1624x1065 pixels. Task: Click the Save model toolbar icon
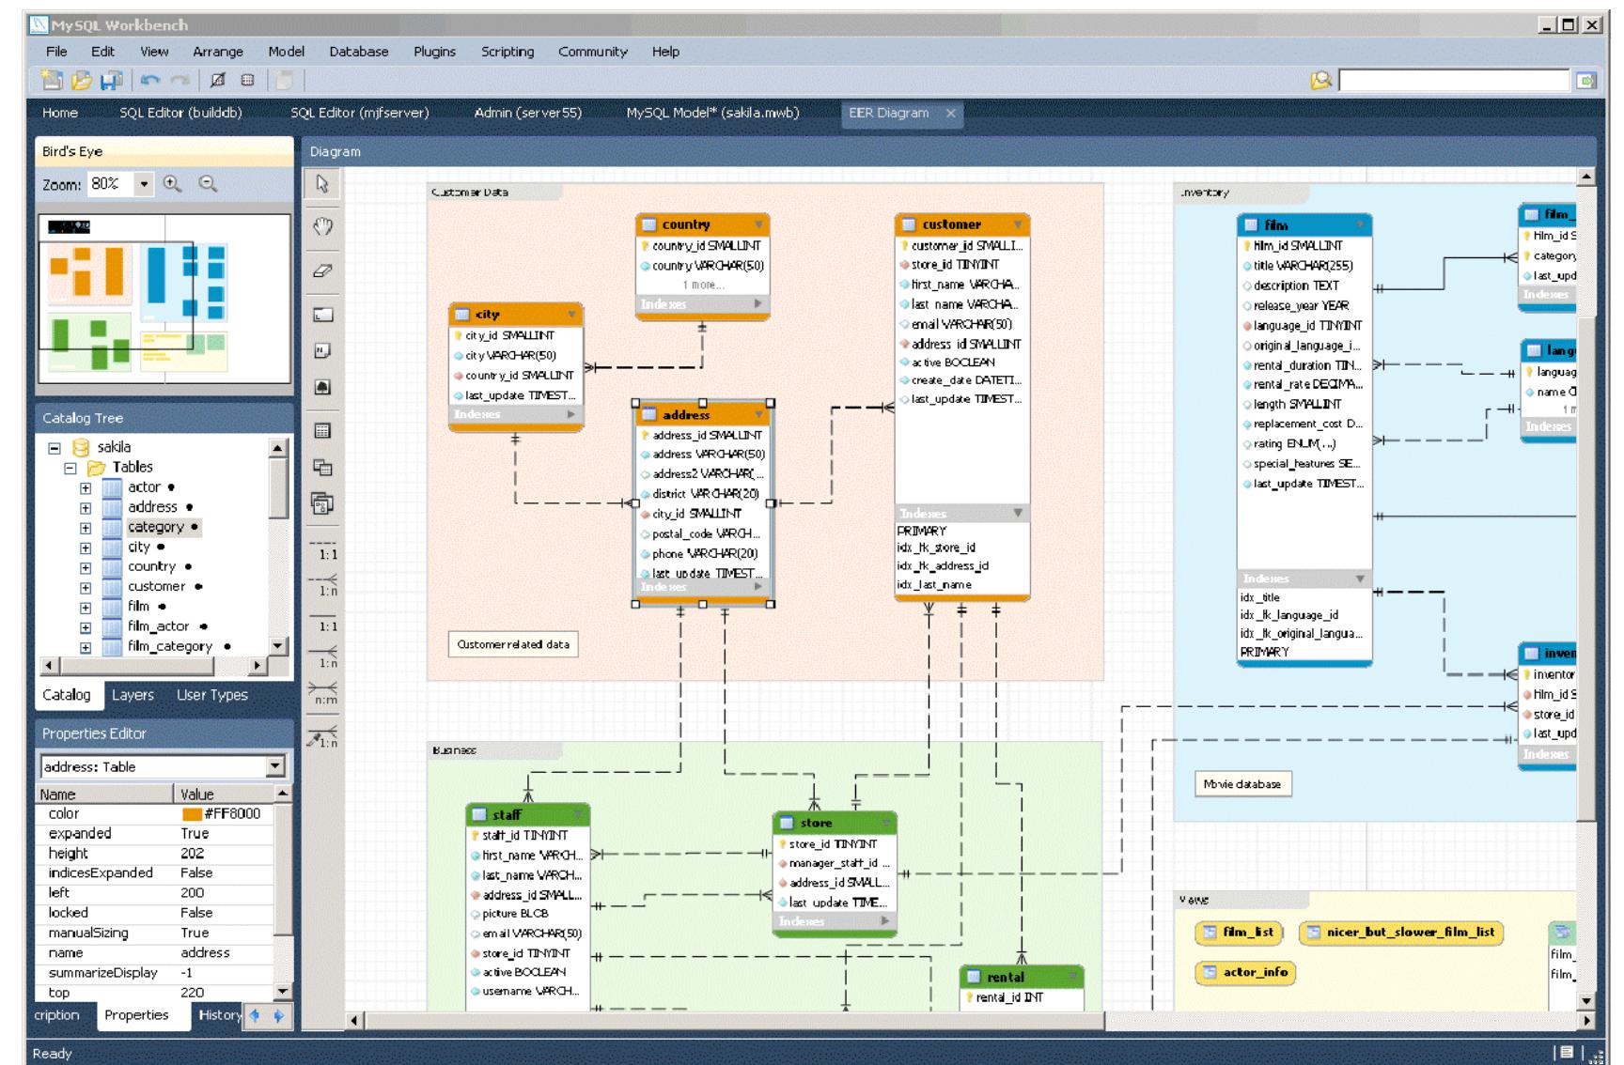pos(110,80)
